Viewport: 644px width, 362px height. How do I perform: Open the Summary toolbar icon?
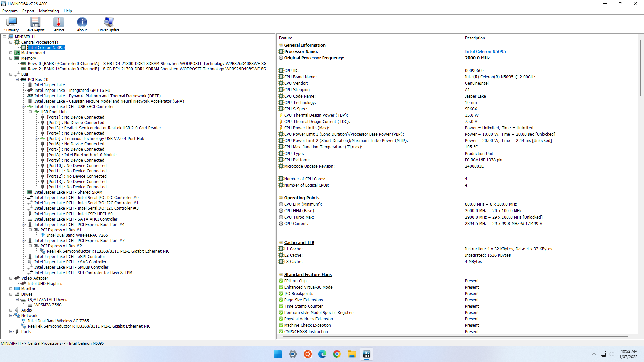(x=11, y=24)
